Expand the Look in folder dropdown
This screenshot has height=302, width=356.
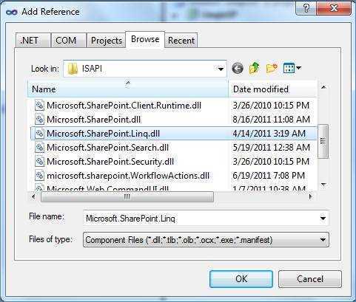pyautogui.click(x=221, y=69)
